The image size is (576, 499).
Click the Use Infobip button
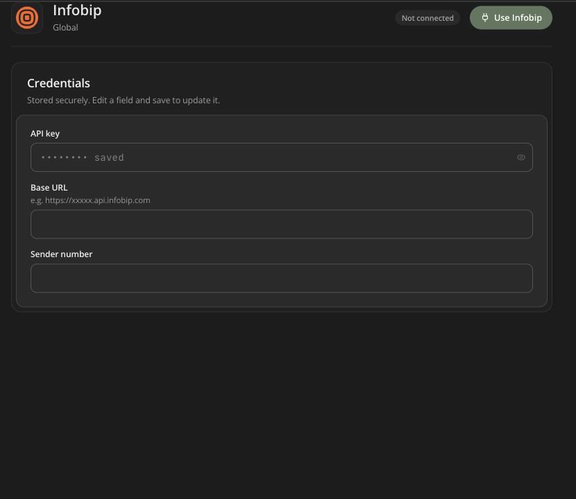511,17
